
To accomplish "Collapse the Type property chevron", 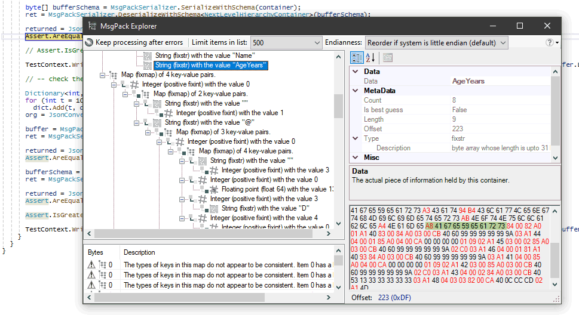I will tap(356, 138).
